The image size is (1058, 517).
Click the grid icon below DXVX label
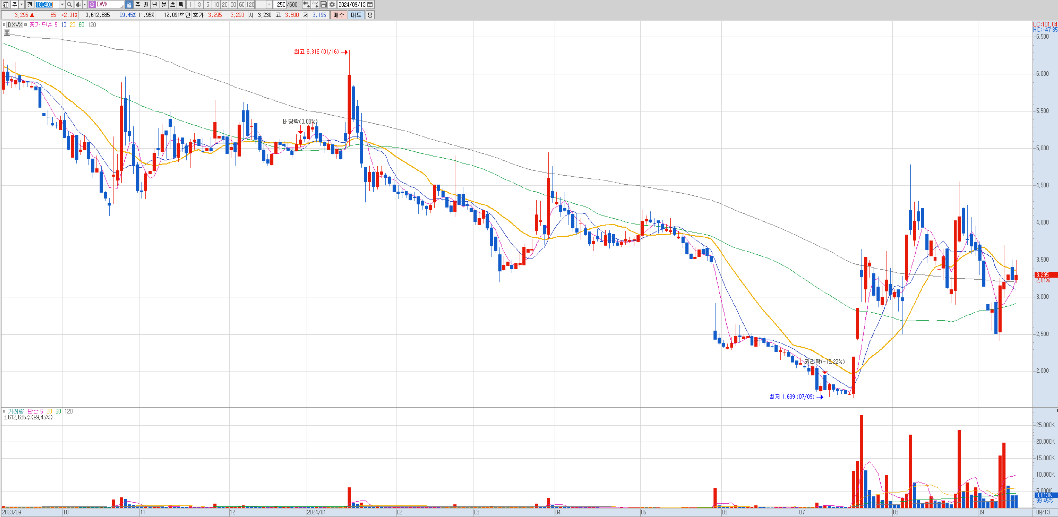click(7, 33)
